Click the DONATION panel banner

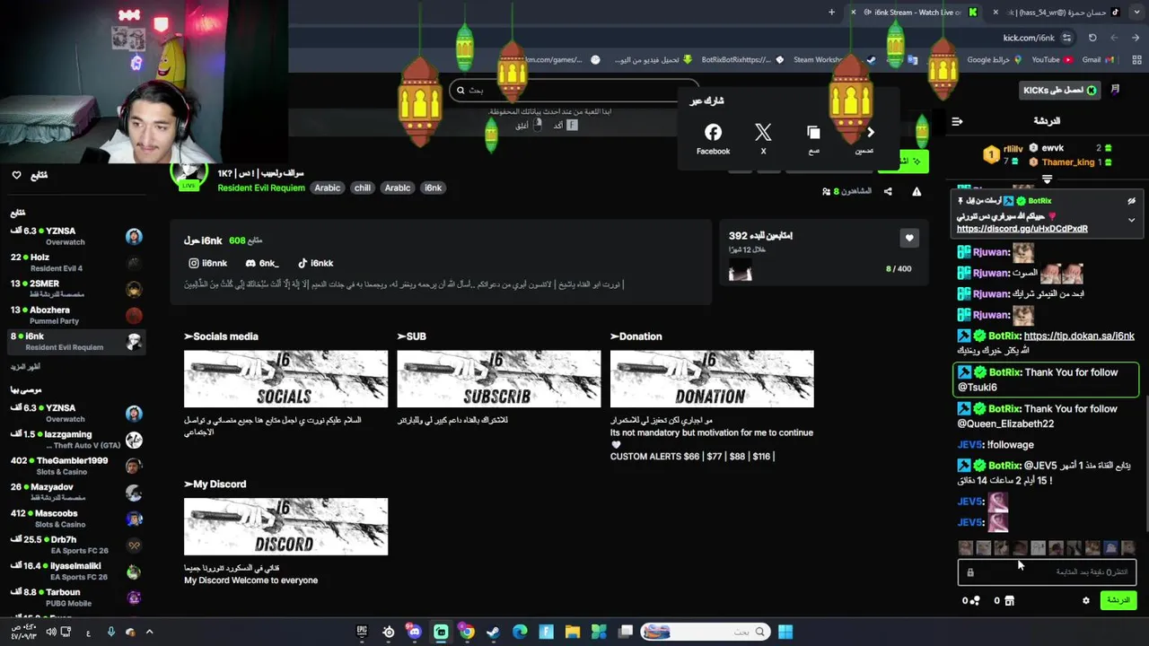point(712,379)
